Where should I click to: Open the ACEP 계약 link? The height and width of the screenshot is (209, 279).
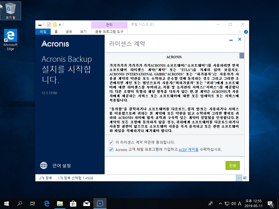click(189, 149)
